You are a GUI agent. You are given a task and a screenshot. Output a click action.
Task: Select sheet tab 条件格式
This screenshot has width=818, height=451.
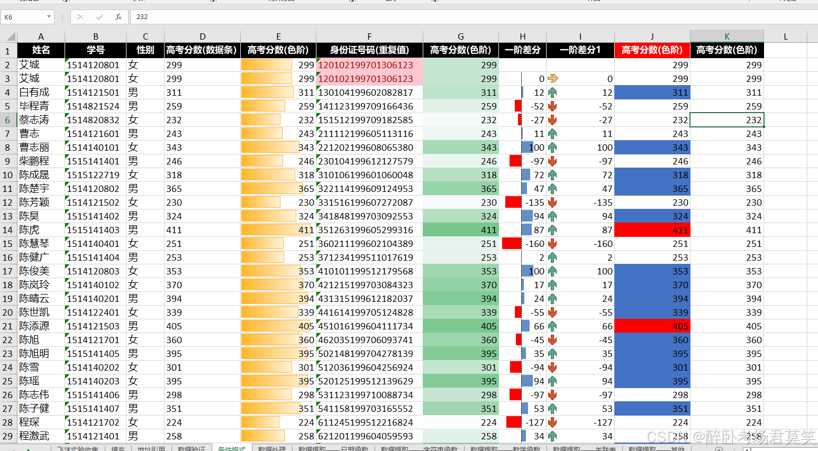tap(232, 448)
